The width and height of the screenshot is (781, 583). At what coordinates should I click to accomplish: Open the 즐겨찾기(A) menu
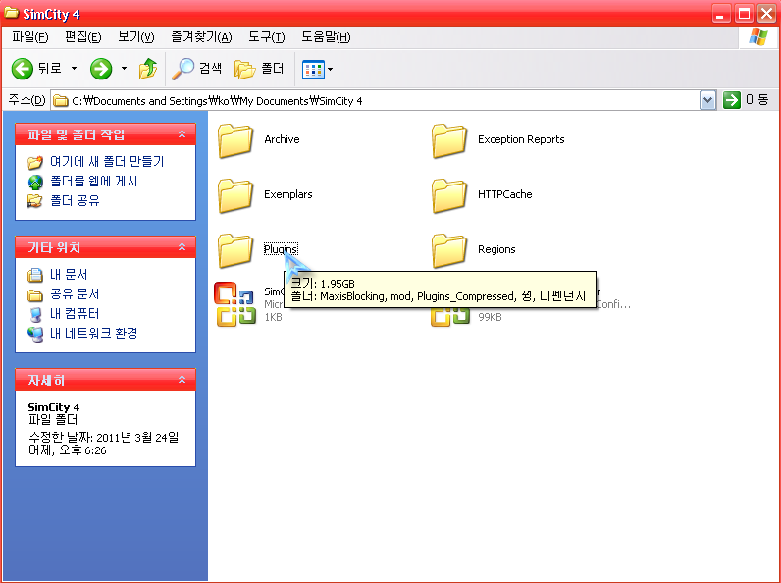pos(201,37)
